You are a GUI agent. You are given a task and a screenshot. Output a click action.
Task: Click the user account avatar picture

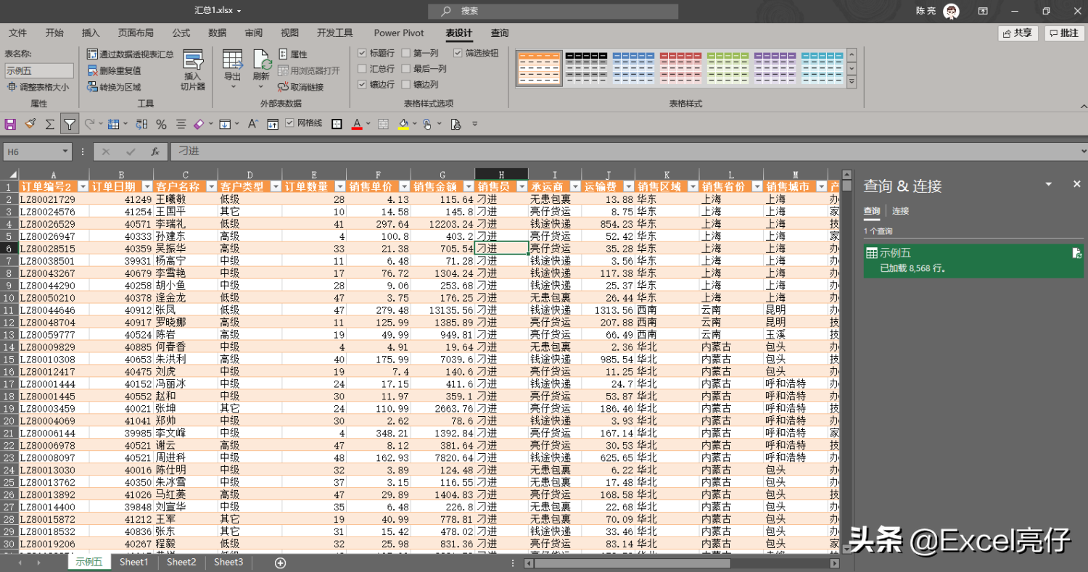click(951, 11)
